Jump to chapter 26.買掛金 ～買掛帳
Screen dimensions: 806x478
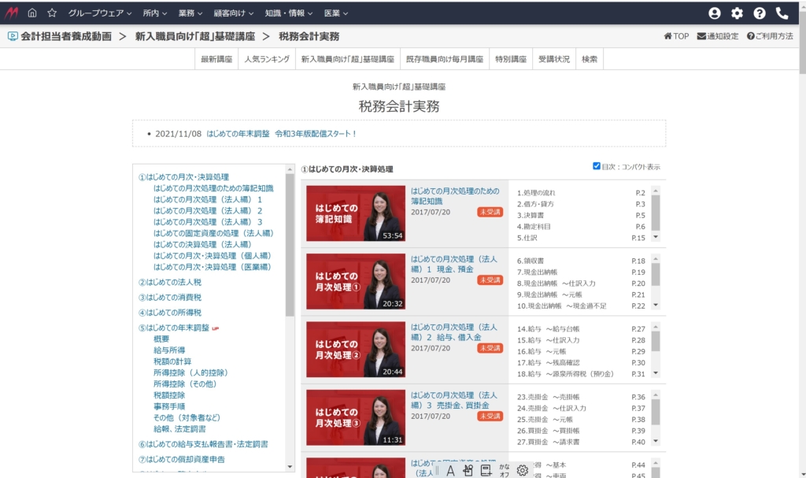click(548, 431)
